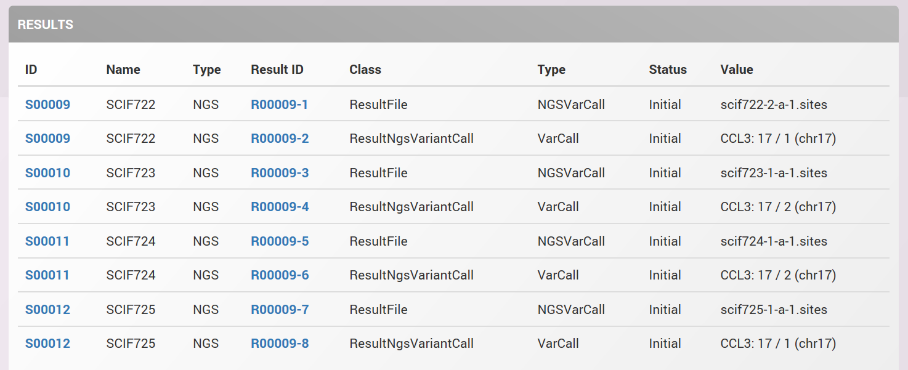Open result link R00009-2
908x370 pixels.
coord(280,139)
